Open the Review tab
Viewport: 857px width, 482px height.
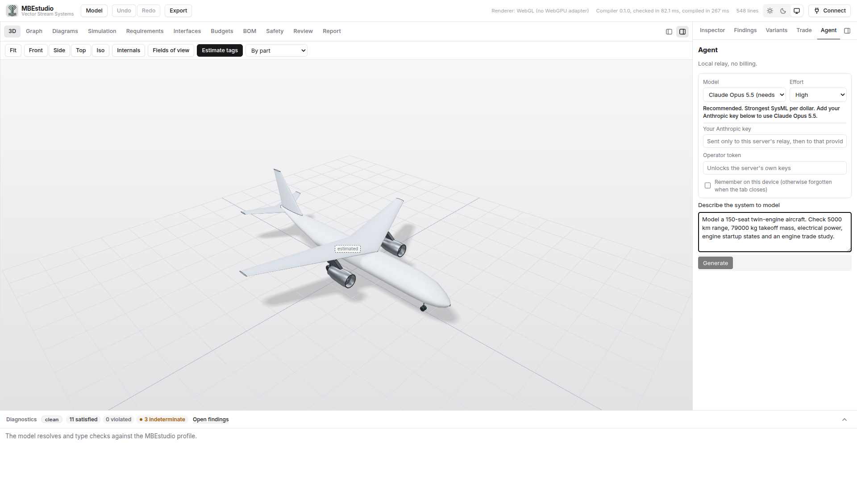pyautogui.click(x=303, y=31)
